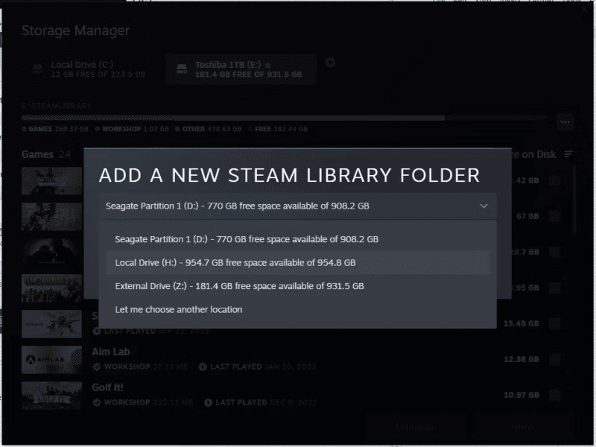This screenshot has height=447, width=596.
Task: Open the Team Fortress game thumbnail
Action: coord(51,288)
